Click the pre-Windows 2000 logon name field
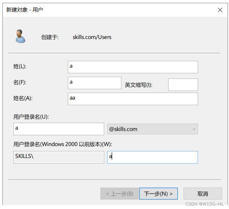Viewport: 229px width, 209px height. click(x=153, y=157)
